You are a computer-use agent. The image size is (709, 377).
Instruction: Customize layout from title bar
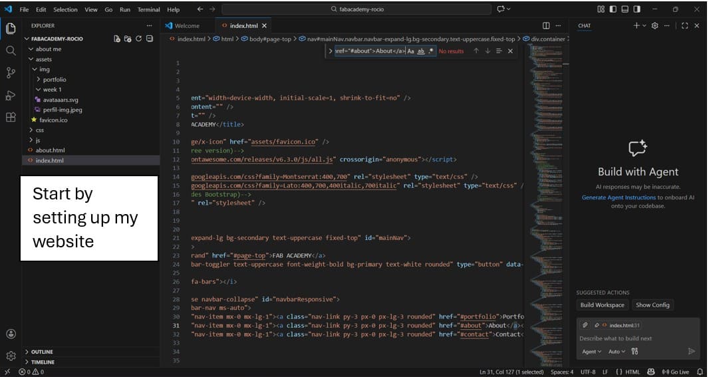tap(601, 9)
